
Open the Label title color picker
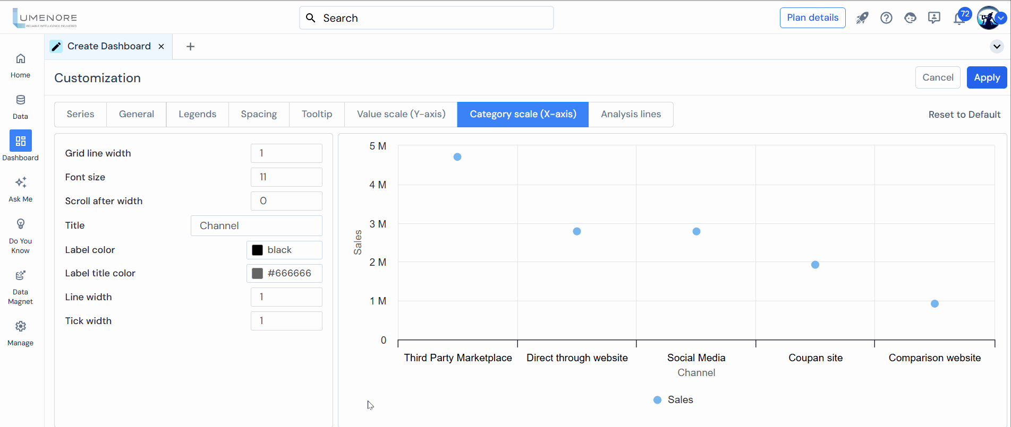click(257, 273)
